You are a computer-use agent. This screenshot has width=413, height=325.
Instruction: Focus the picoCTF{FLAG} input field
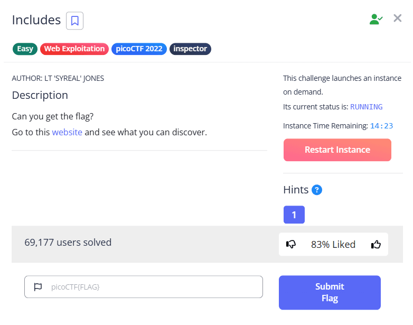coord(153,287)
